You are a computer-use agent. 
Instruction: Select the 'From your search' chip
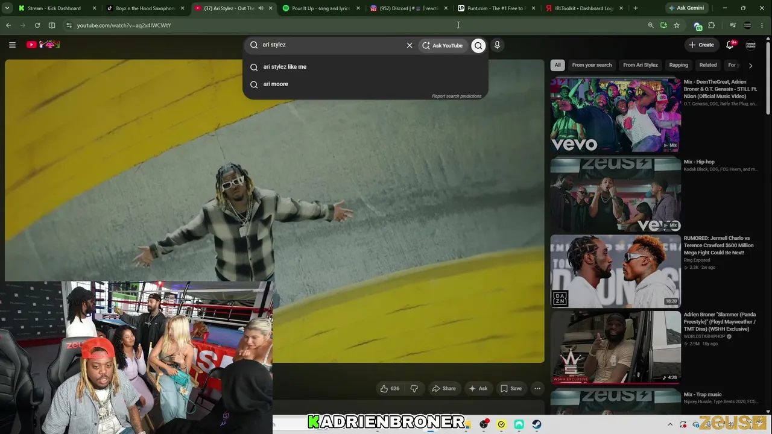coord(592,65)
